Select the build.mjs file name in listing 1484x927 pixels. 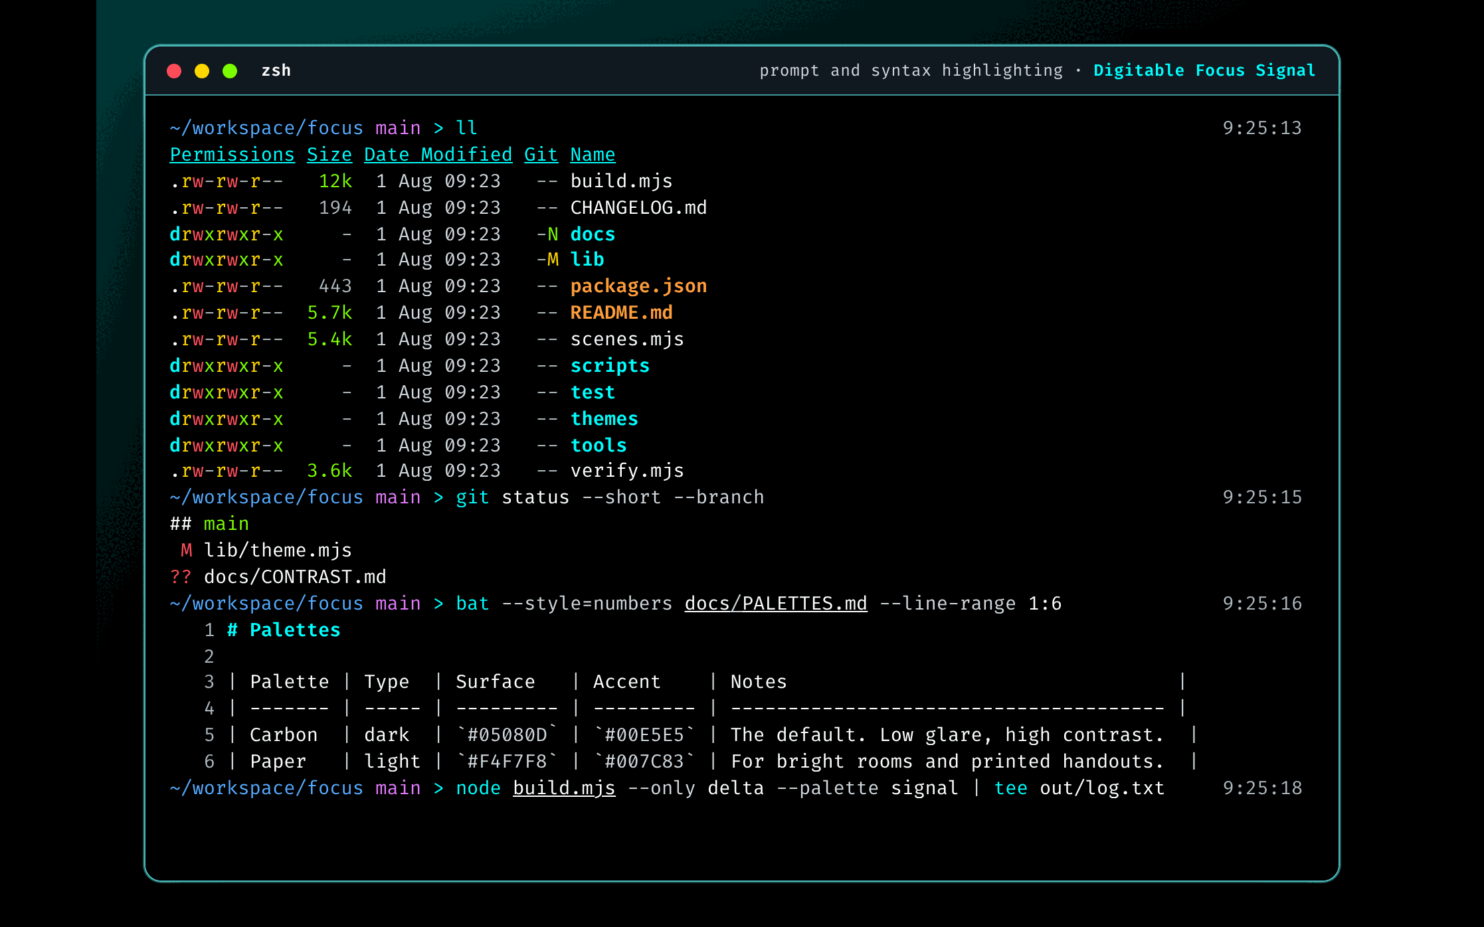click(x=622, y=181)
